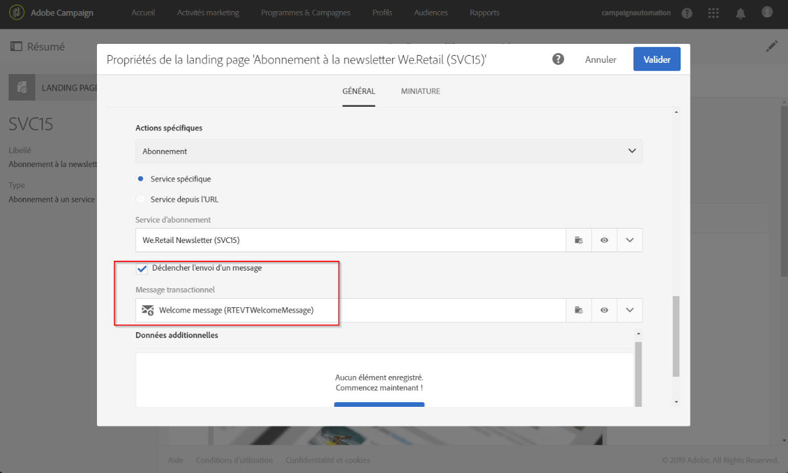The width and height of the screenshot is (788, 473).
Task: Open the Aide footer link
Action: [177, 461]
